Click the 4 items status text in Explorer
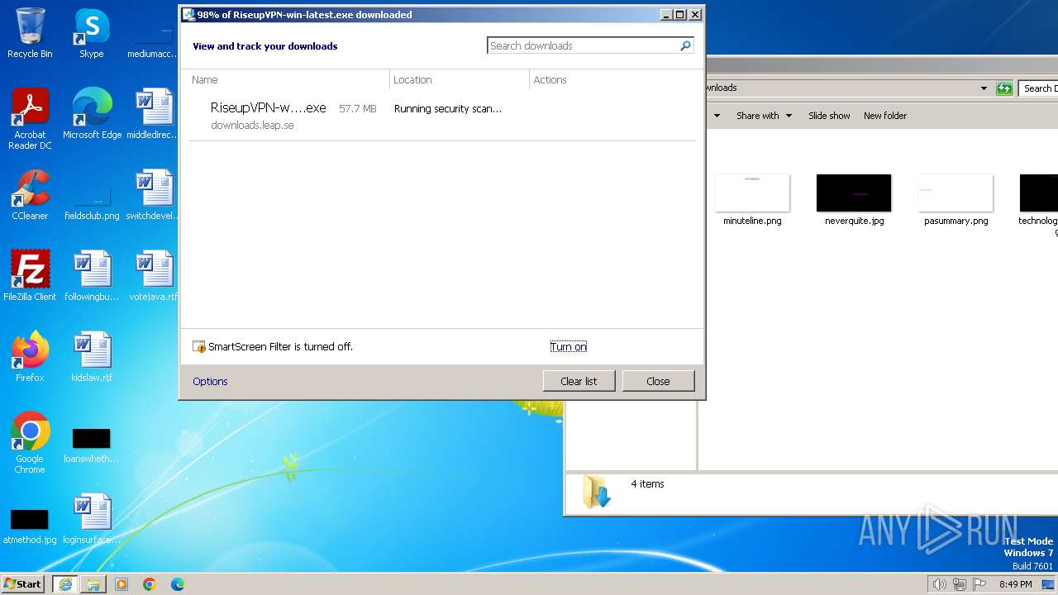Screen dimensions: 1058x595 tap(647, 484)
